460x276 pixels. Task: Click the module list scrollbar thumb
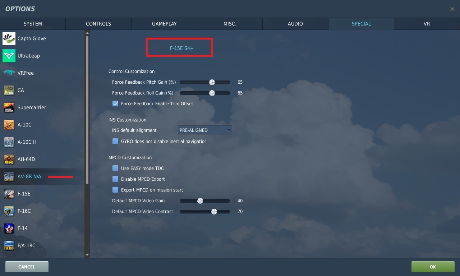87,110
